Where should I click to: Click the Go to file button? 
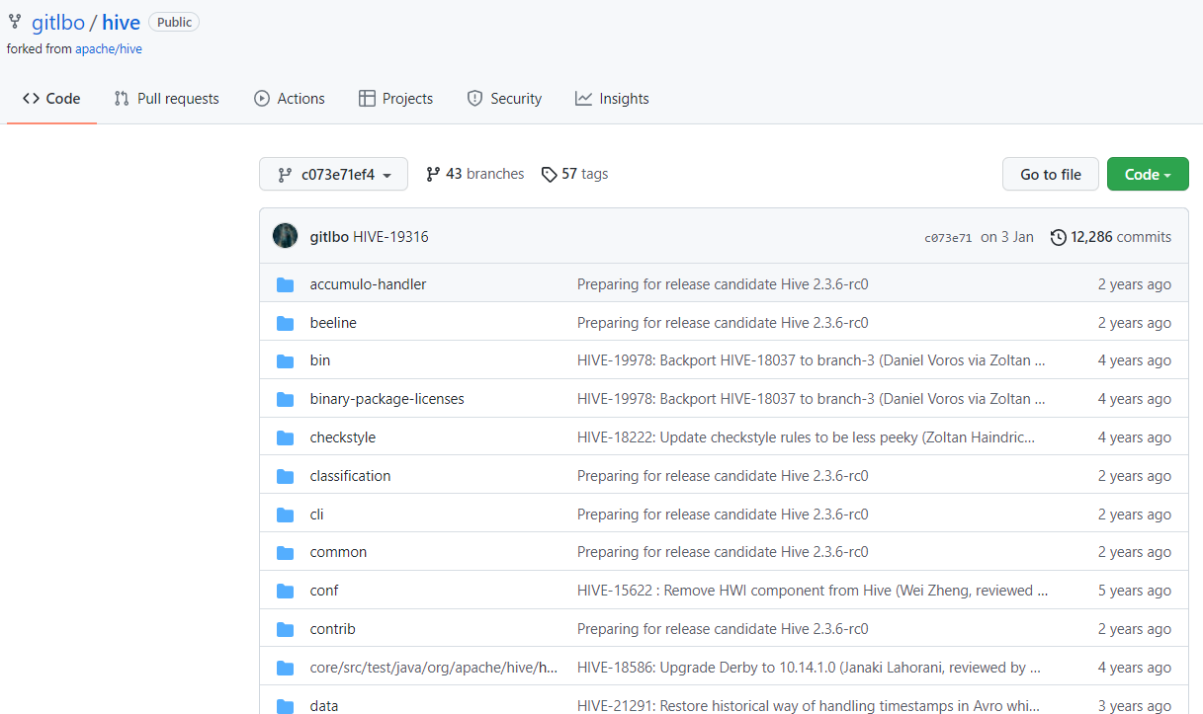click(1051, 175)
